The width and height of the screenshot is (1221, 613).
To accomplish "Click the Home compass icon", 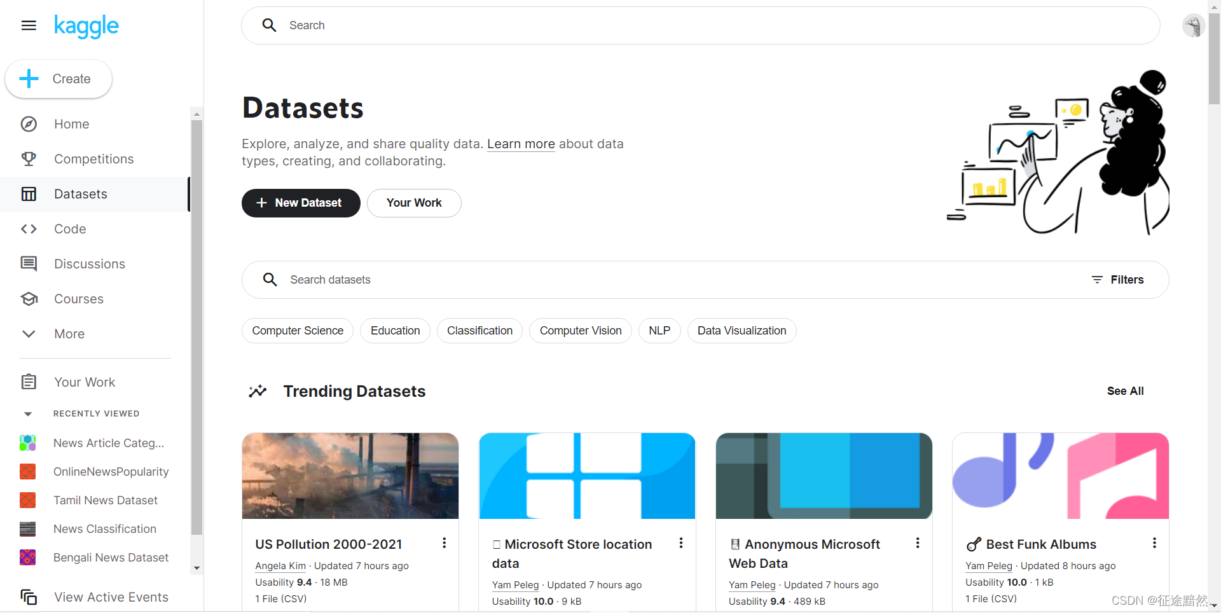I will click(x=29, y=124).
